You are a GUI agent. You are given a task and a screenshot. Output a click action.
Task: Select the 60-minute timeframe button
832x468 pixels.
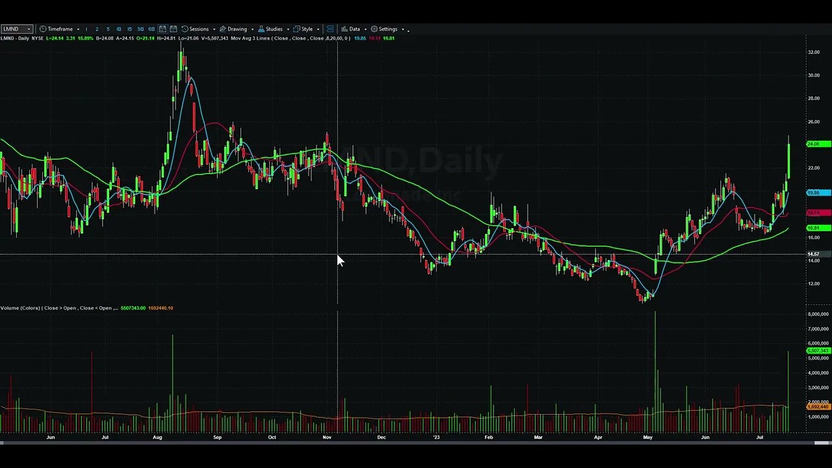tap(151, 29)
